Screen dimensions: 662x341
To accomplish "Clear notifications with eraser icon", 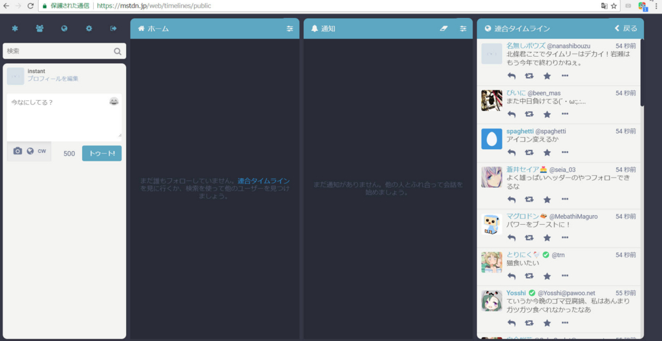I will (x=443, y=28).
